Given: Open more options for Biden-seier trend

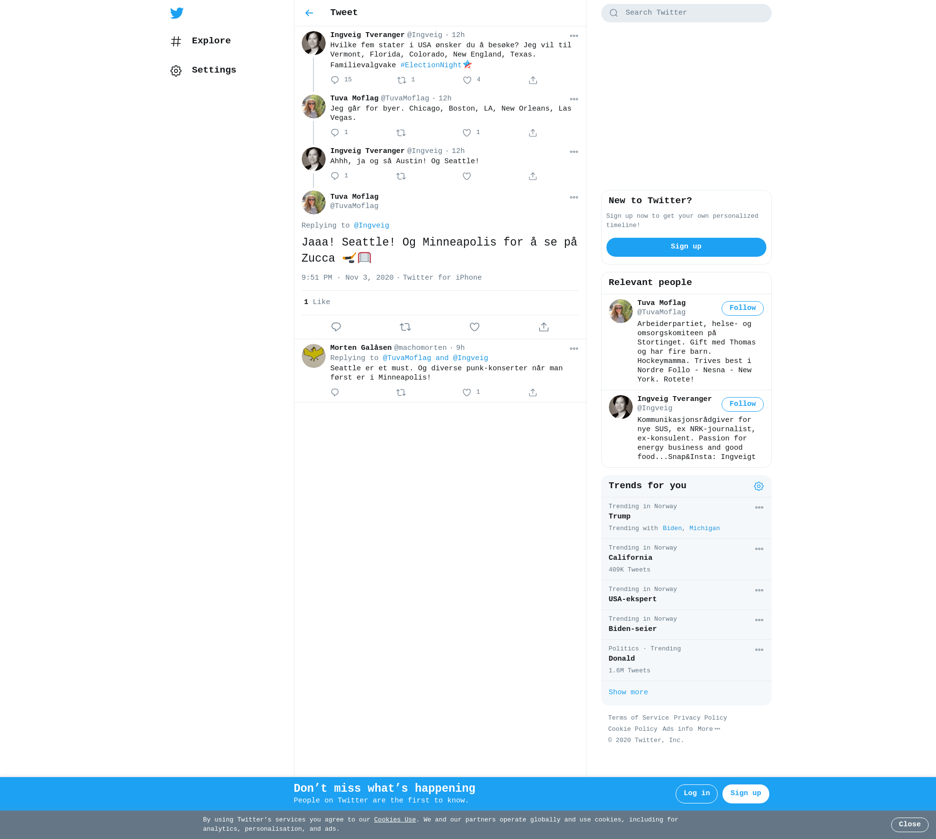Looking at the screenshot, I should 759,620.
